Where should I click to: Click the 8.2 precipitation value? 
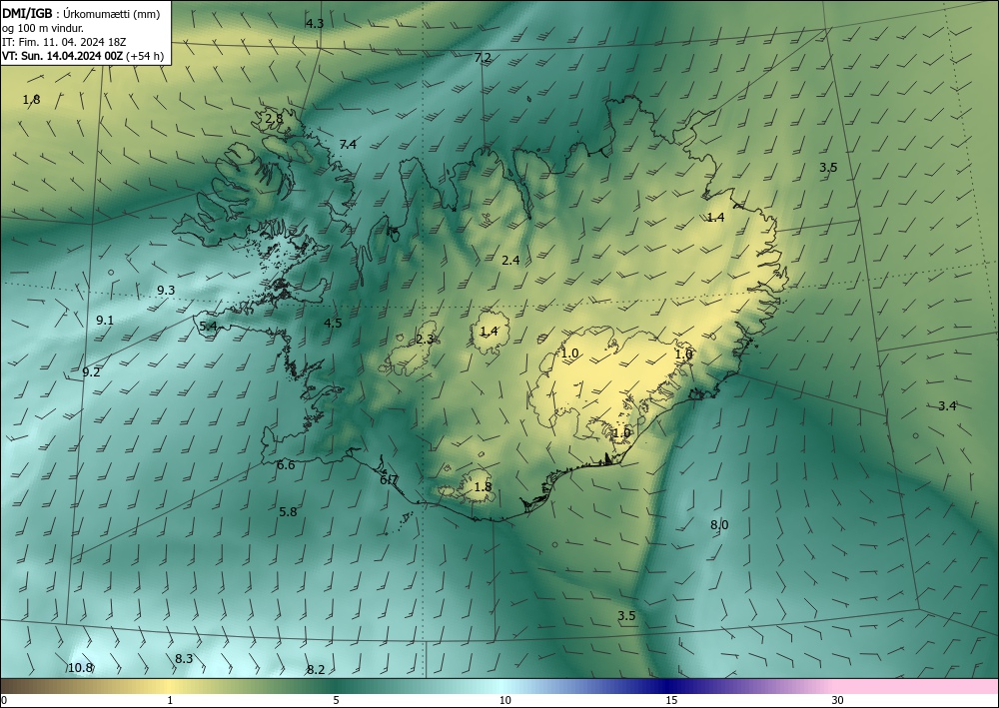(x=316, y=670)
